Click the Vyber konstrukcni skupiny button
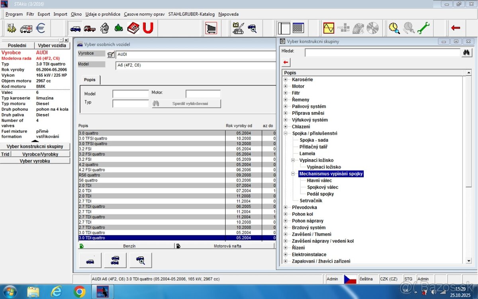478x299 pixels. pyautogui.click(x=35, y=146)
